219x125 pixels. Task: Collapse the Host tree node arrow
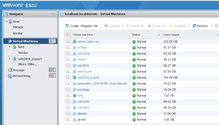[x=7, y=22]
